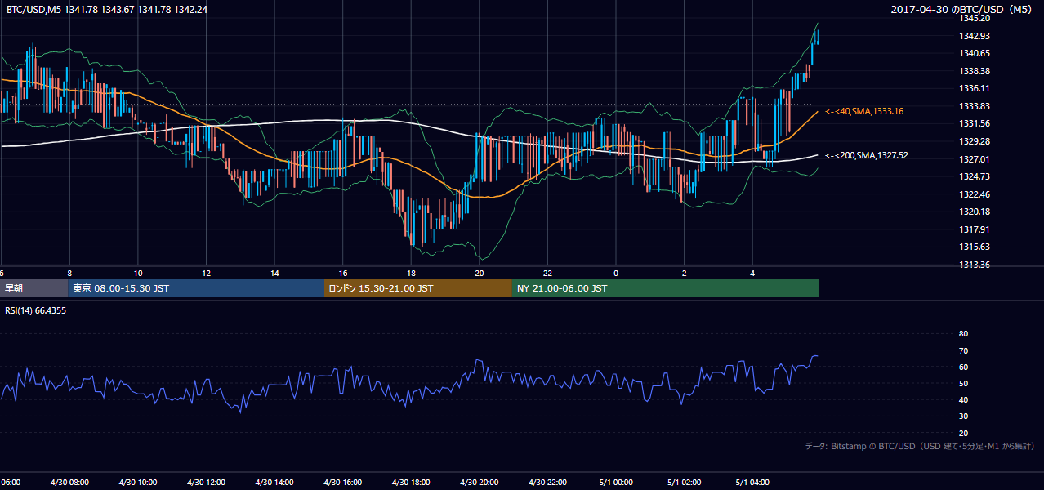Click price axis label 1340.65

click(x=975, y=53)
